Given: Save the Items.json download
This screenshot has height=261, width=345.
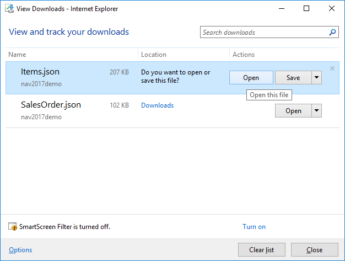Looking at the screenshot, I should (293, 78).
